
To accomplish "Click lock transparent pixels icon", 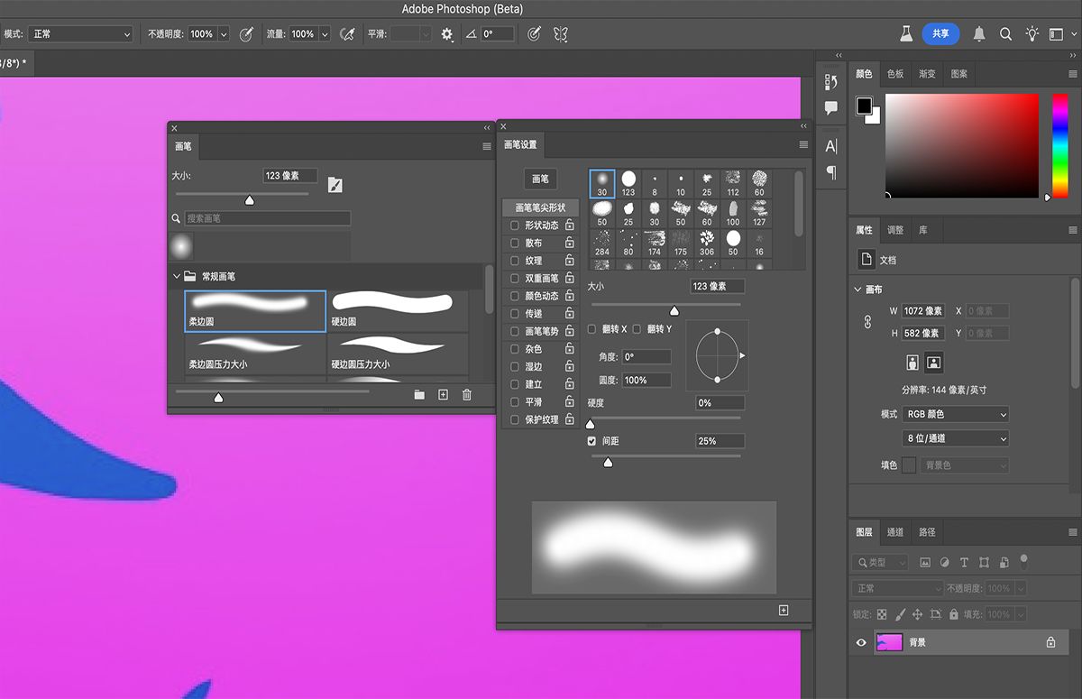I will pos(882,614).
